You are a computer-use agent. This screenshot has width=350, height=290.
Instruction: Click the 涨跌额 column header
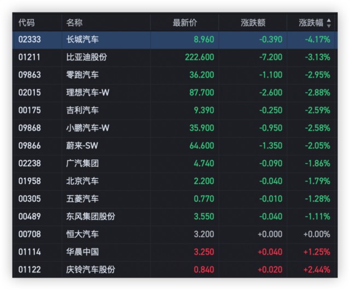253,23
